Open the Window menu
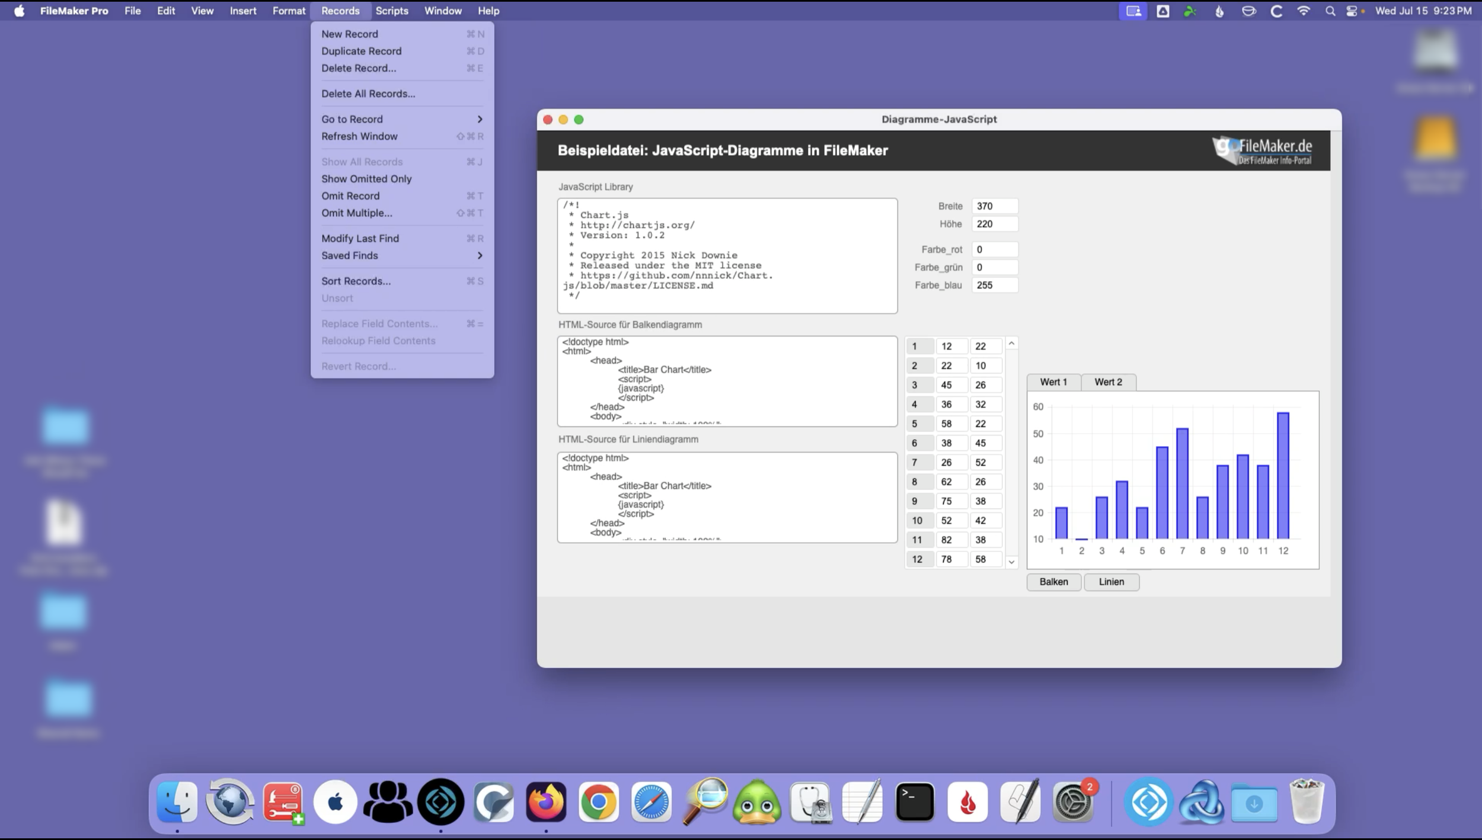Image resolution: width=1482 pixels, height=840 pixels. pos(443,11)
